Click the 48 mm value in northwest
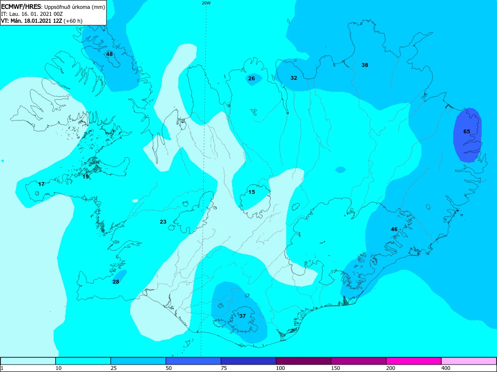 pos(109,54)
